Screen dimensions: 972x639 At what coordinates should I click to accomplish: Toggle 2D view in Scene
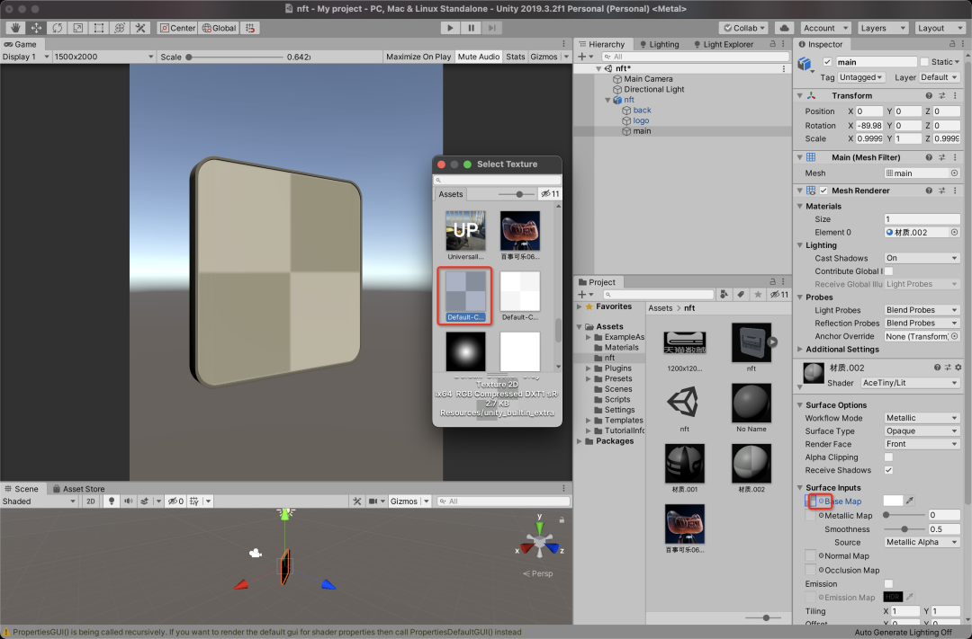[x=91, y=501]
